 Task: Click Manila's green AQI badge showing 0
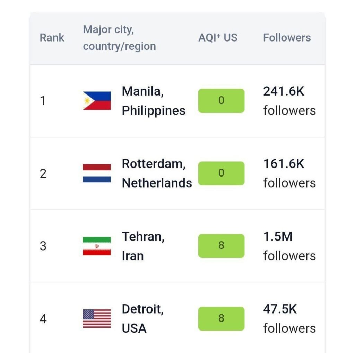pos(221,101)
